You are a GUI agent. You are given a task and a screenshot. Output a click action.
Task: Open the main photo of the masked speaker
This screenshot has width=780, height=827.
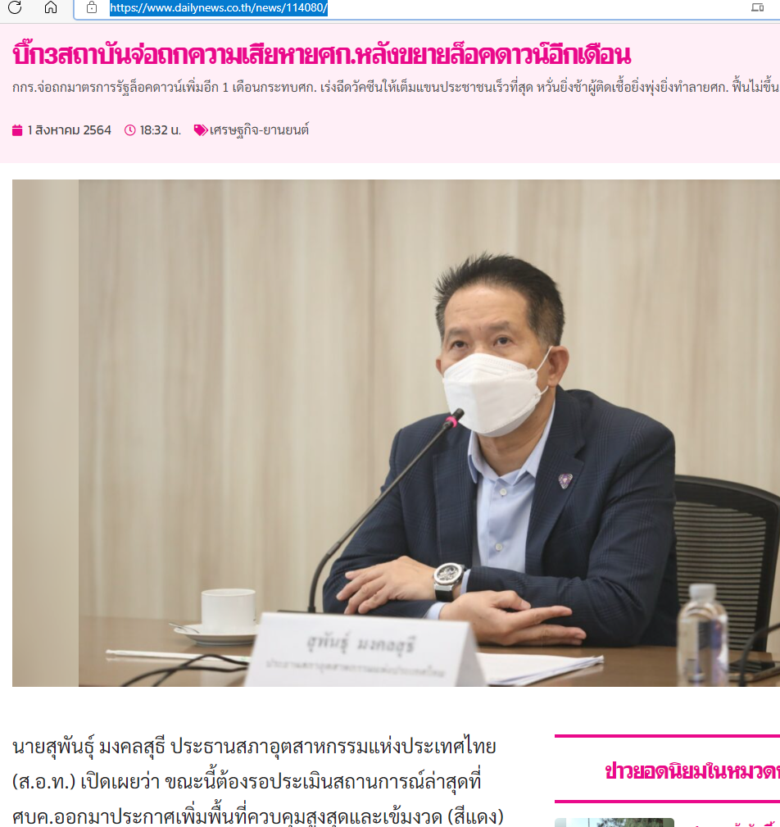[x=396, y=433]
